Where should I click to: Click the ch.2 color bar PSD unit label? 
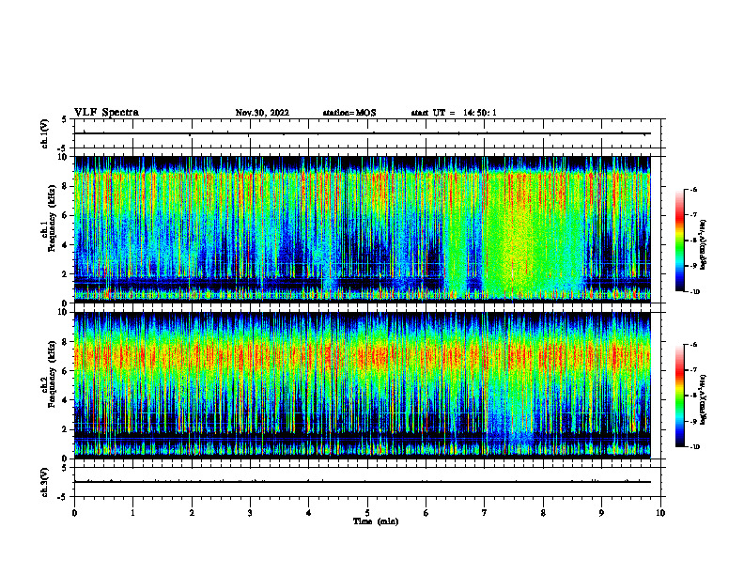click(x=704, y=399)
